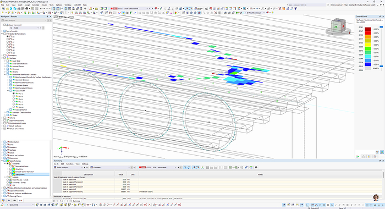385x209 pixels.
Task: Toggle the Support Reactions checkbox in results tree
Action: (x=4, y=120)
